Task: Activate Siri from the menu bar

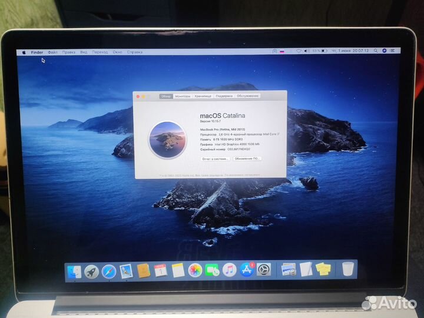Action: point(384,51)
